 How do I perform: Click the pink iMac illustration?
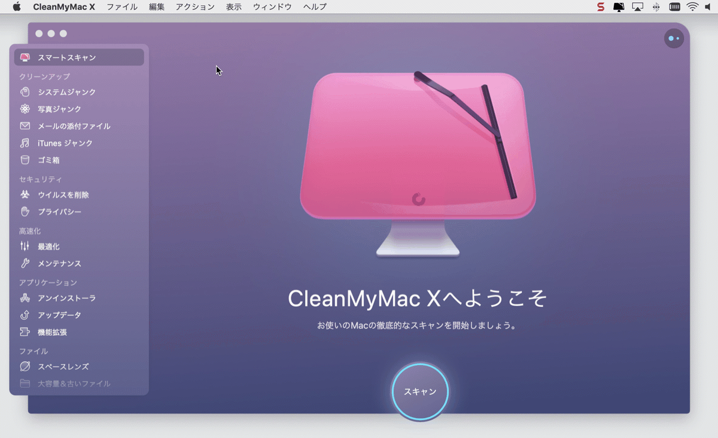point(418,165)
